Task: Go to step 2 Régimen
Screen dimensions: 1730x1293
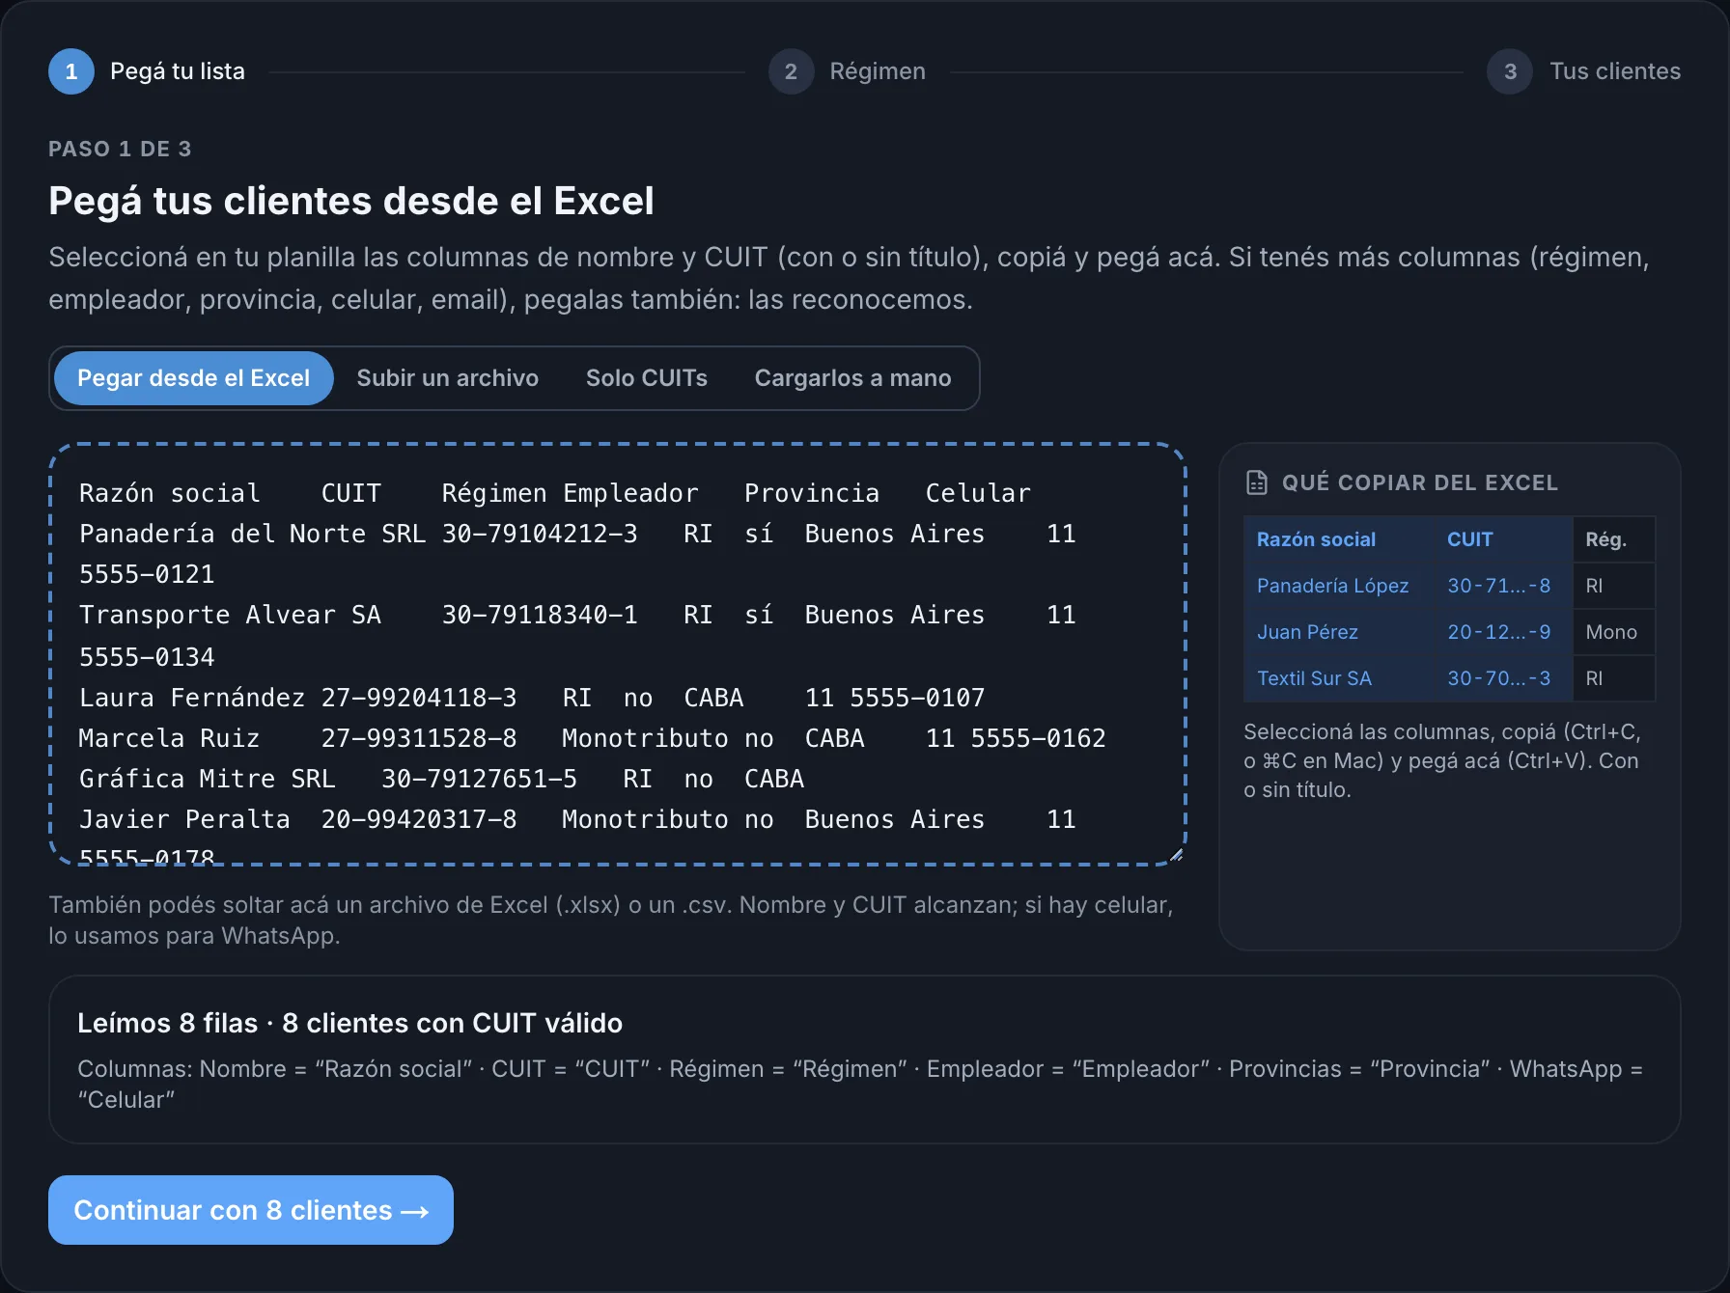Action: pos(847,71)
